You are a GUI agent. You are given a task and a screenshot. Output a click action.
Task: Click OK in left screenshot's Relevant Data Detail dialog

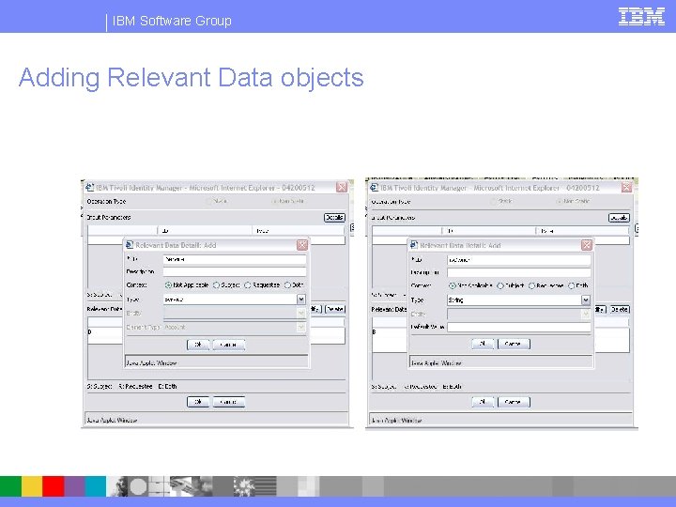[x=198, y=345]
